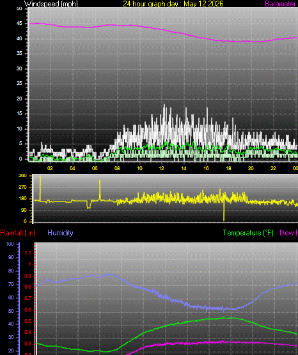The image size is (298, 355).
Task: Click the magenta 'Barometer' legend label
Action: 280,4
